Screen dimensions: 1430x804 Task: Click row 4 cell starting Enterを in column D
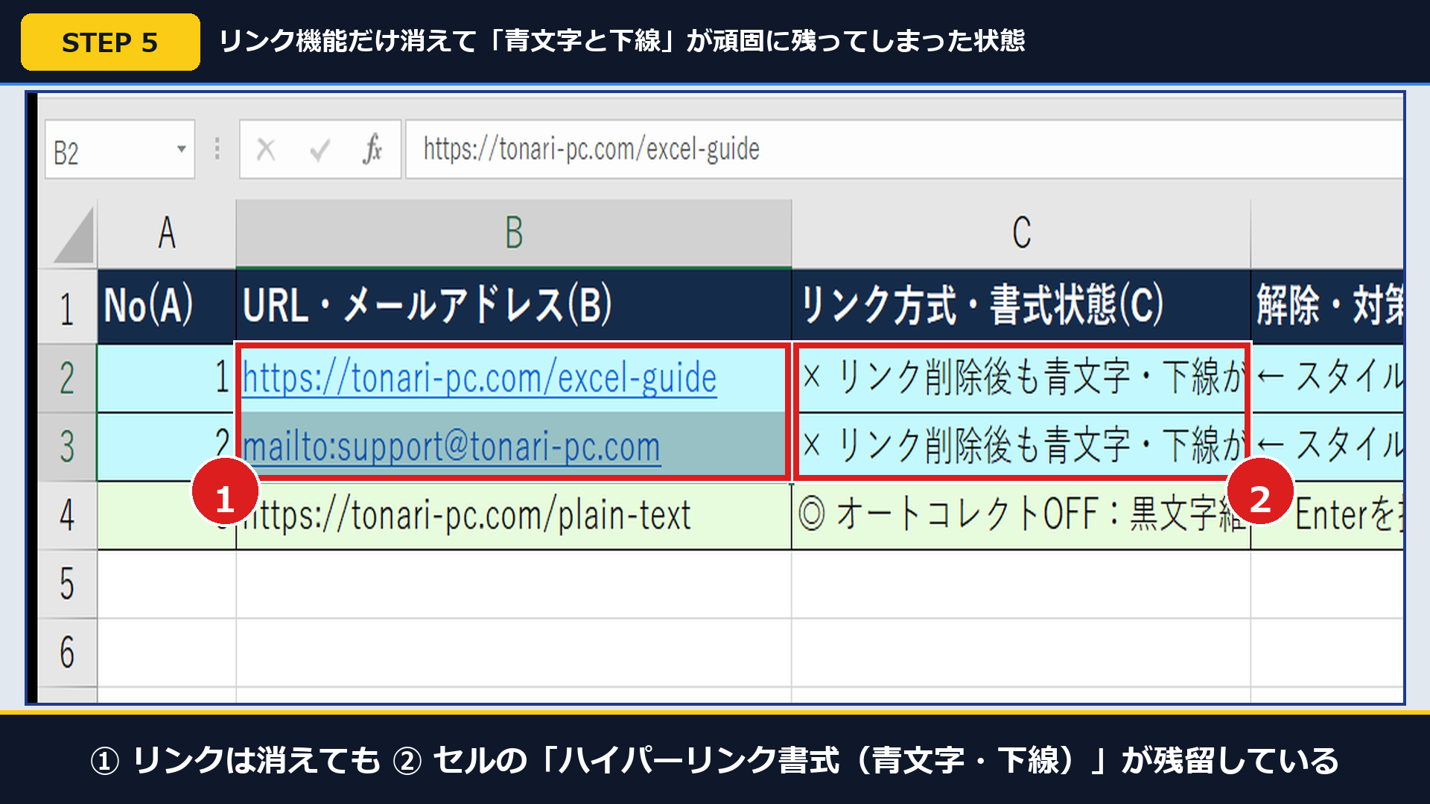tap(1327, 515)
